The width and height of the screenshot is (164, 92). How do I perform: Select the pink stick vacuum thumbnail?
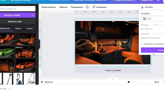(7, 79)
